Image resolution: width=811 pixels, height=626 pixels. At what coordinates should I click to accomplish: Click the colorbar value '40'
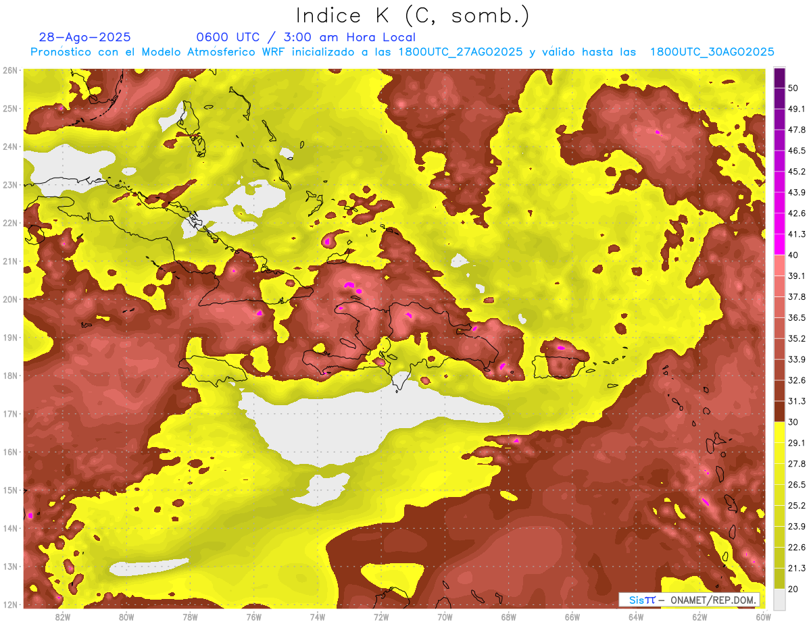point(793,255)
